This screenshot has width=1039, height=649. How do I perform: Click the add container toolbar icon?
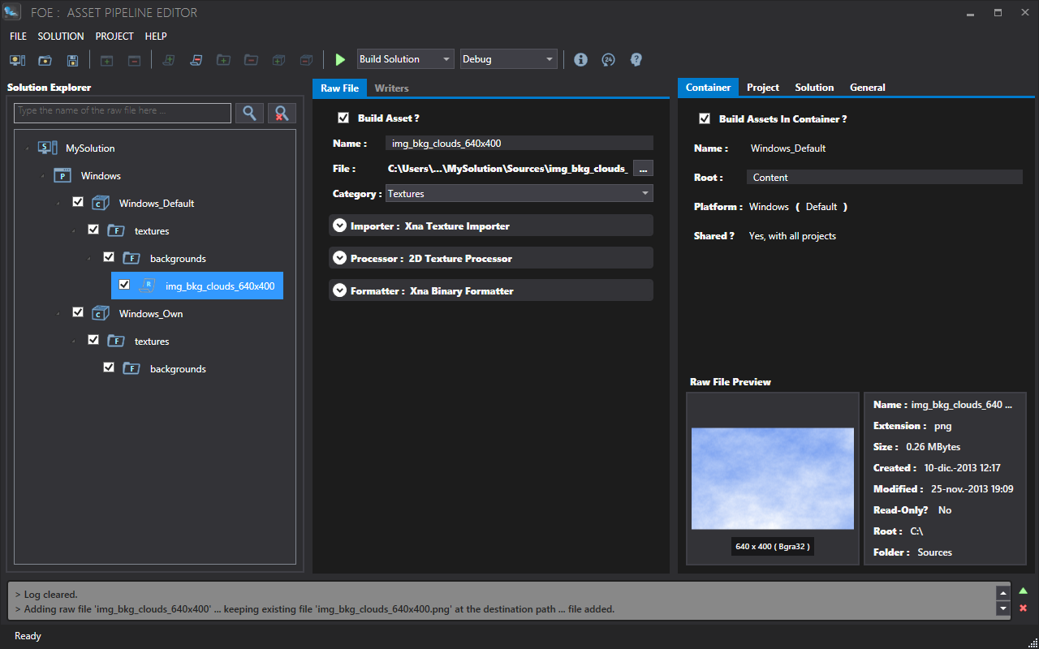(278, 59)
